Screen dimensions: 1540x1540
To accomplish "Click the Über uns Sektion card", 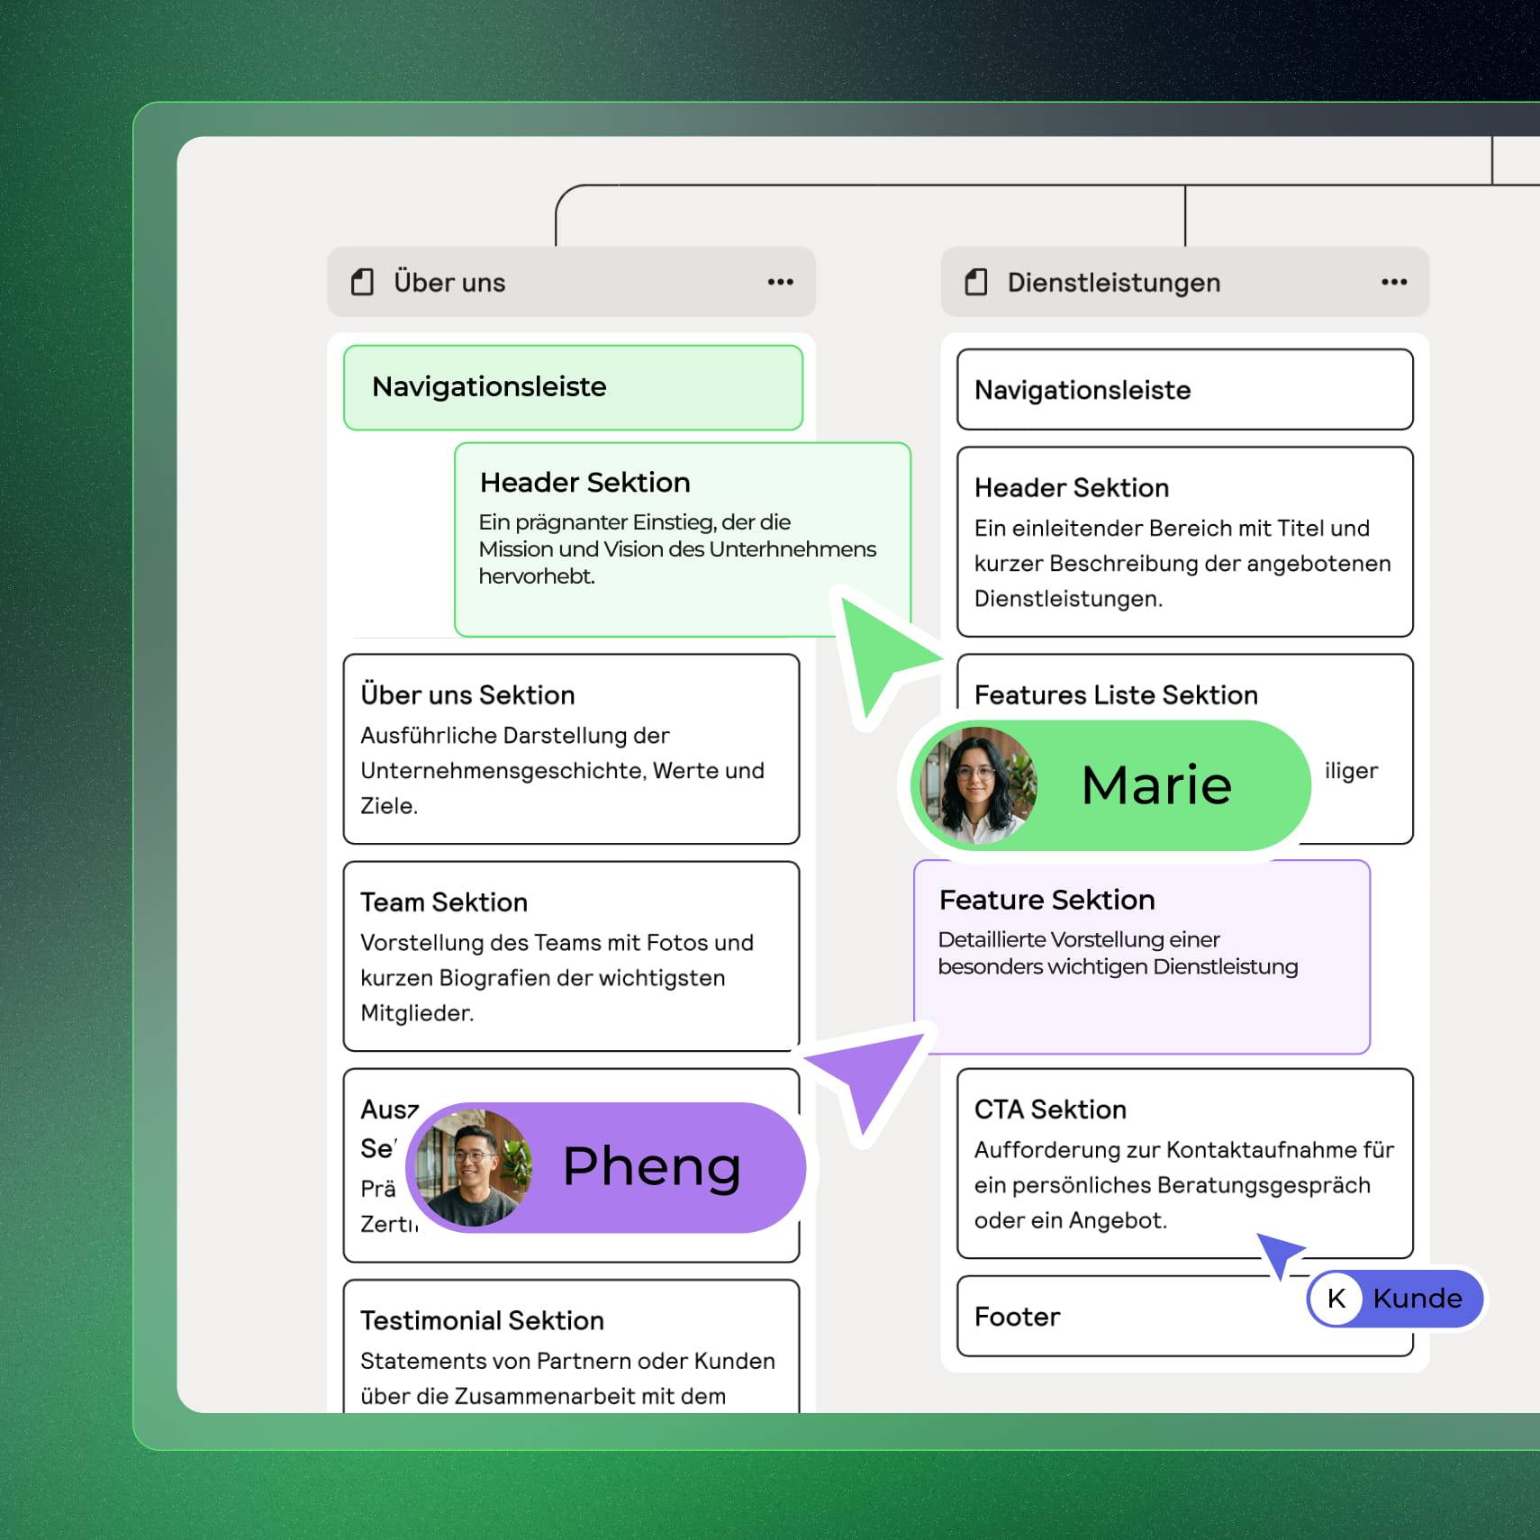I will 571,749.
